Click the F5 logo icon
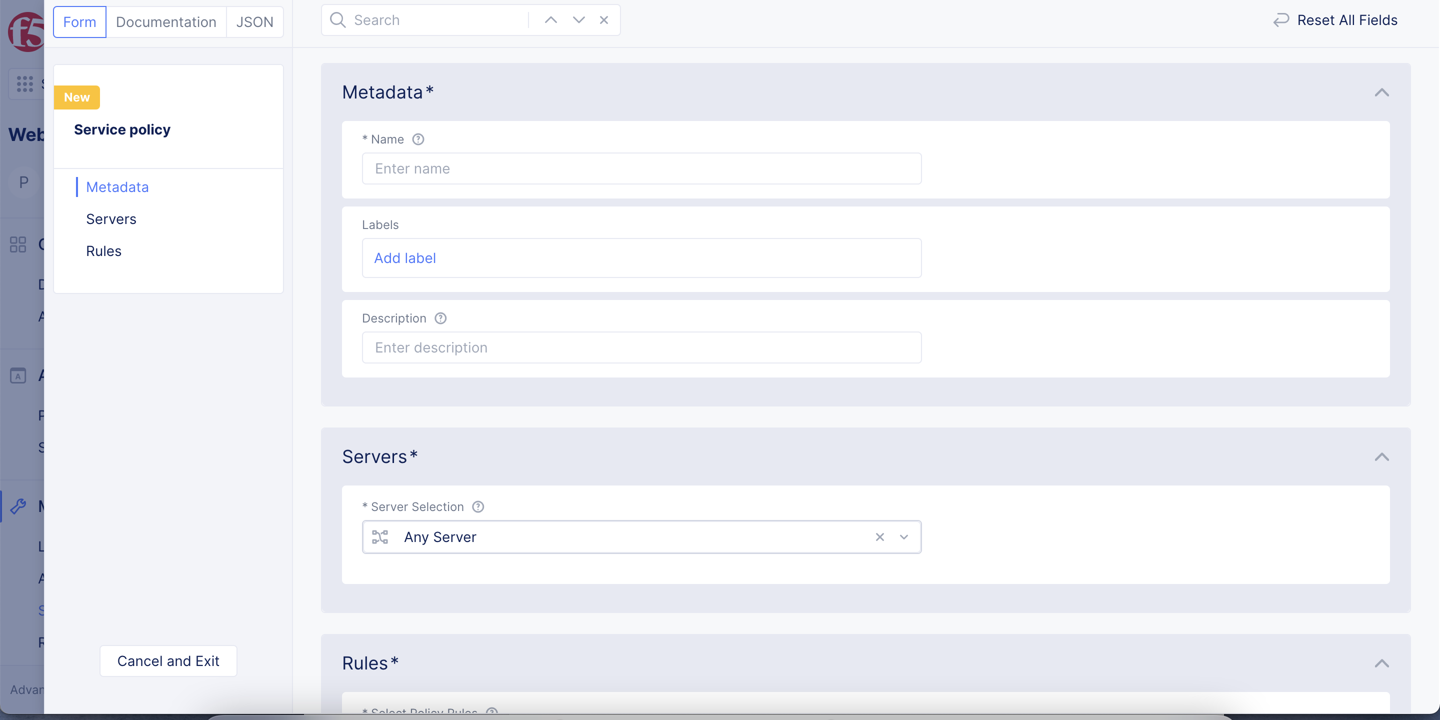The image size is (1440, 720). pos(25,32)
